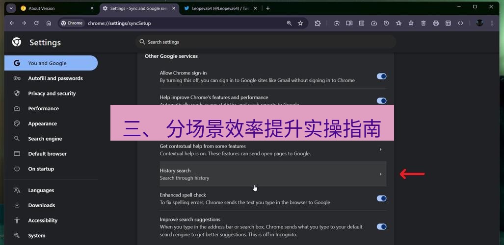
Task: Close the About Version tab
Action: coord(92,8)
